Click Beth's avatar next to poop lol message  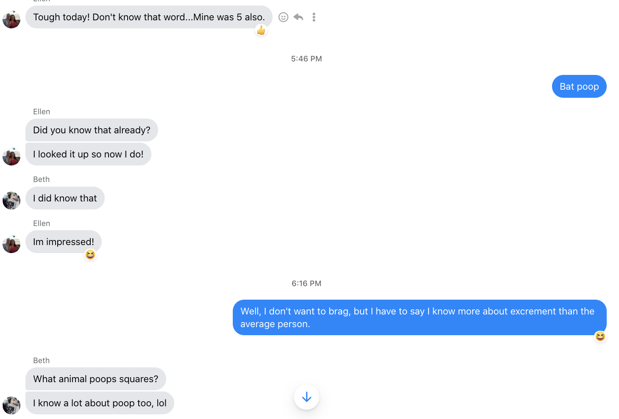coord(11,405)
